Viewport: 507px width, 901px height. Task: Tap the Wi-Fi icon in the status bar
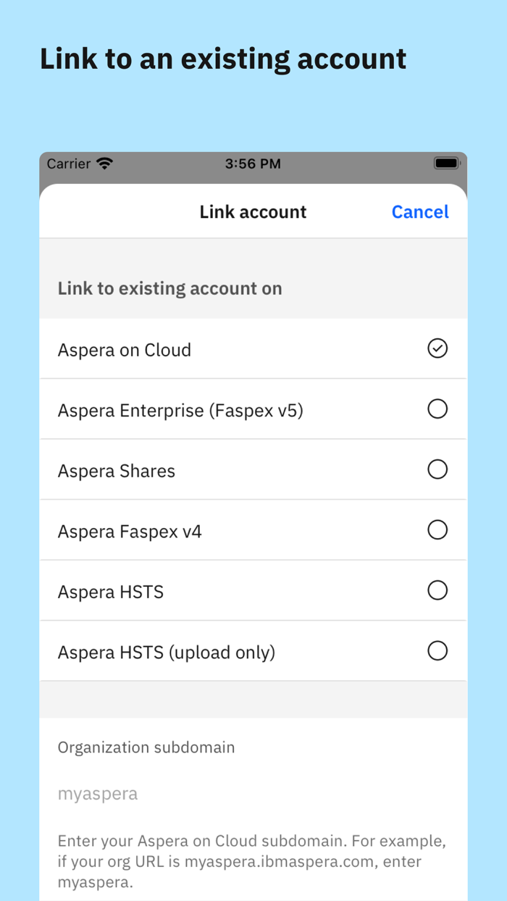point(105,164)
